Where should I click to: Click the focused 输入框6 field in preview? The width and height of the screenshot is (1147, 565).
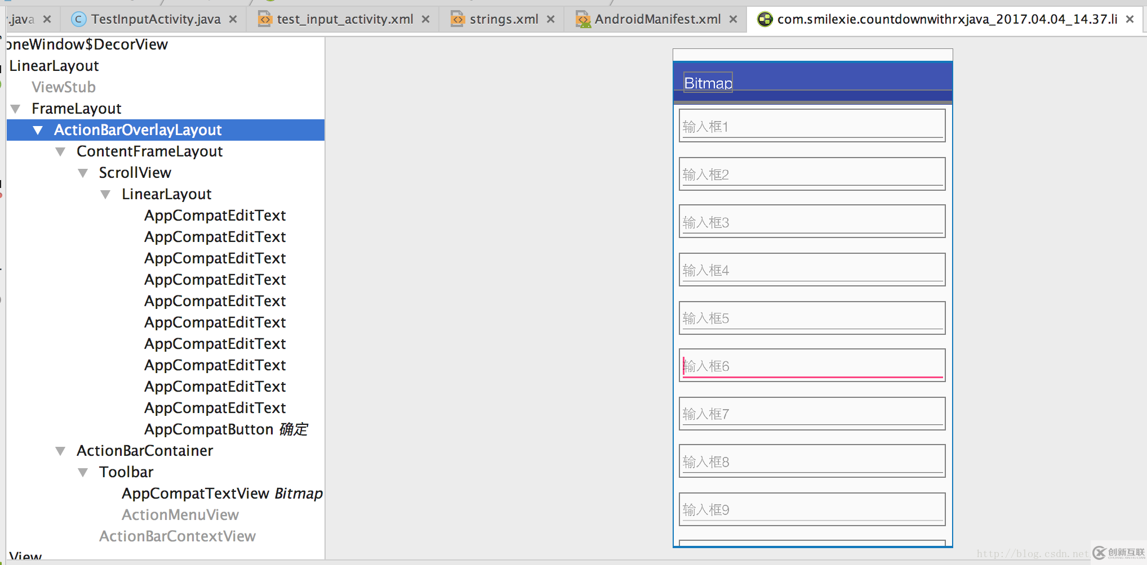pos(812,365)
